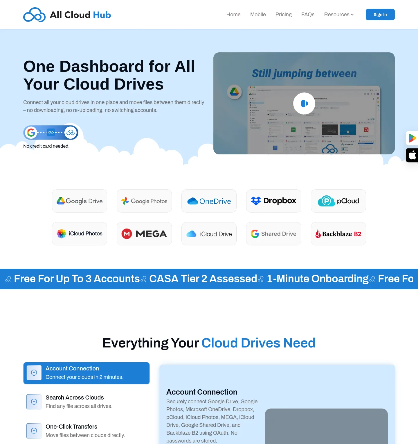Click 'CASA Tier 2 Assessed' banner text

203,279
